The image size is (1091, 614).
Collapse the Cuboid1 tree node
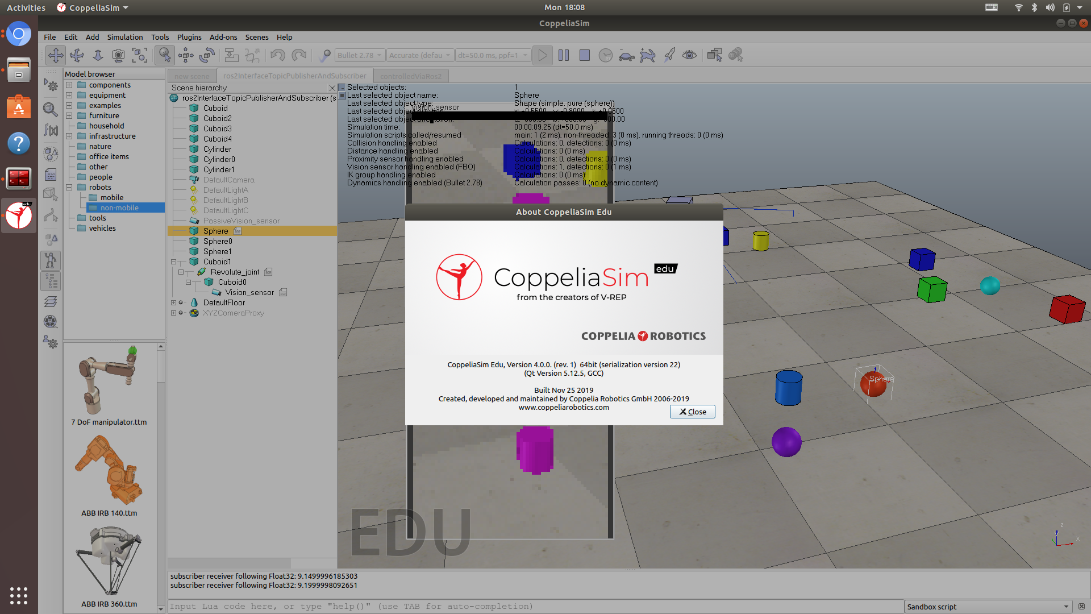tap(174, 262)
